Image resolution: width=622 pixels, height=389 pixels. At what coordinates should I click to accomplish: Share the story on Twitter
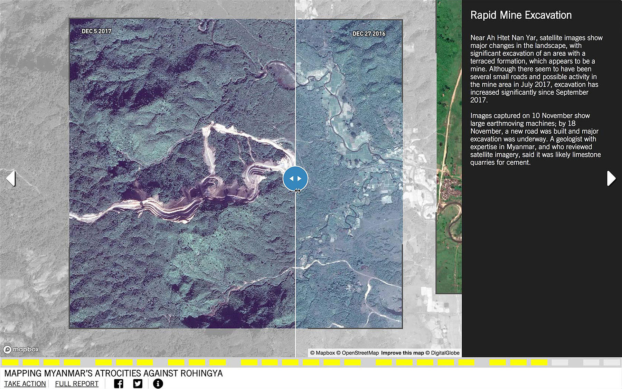point(138,383)
